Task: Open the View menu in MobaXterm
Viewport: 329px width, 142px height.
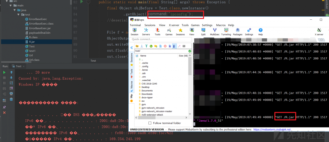Action: pyautogui.click(x=162, y=25)
